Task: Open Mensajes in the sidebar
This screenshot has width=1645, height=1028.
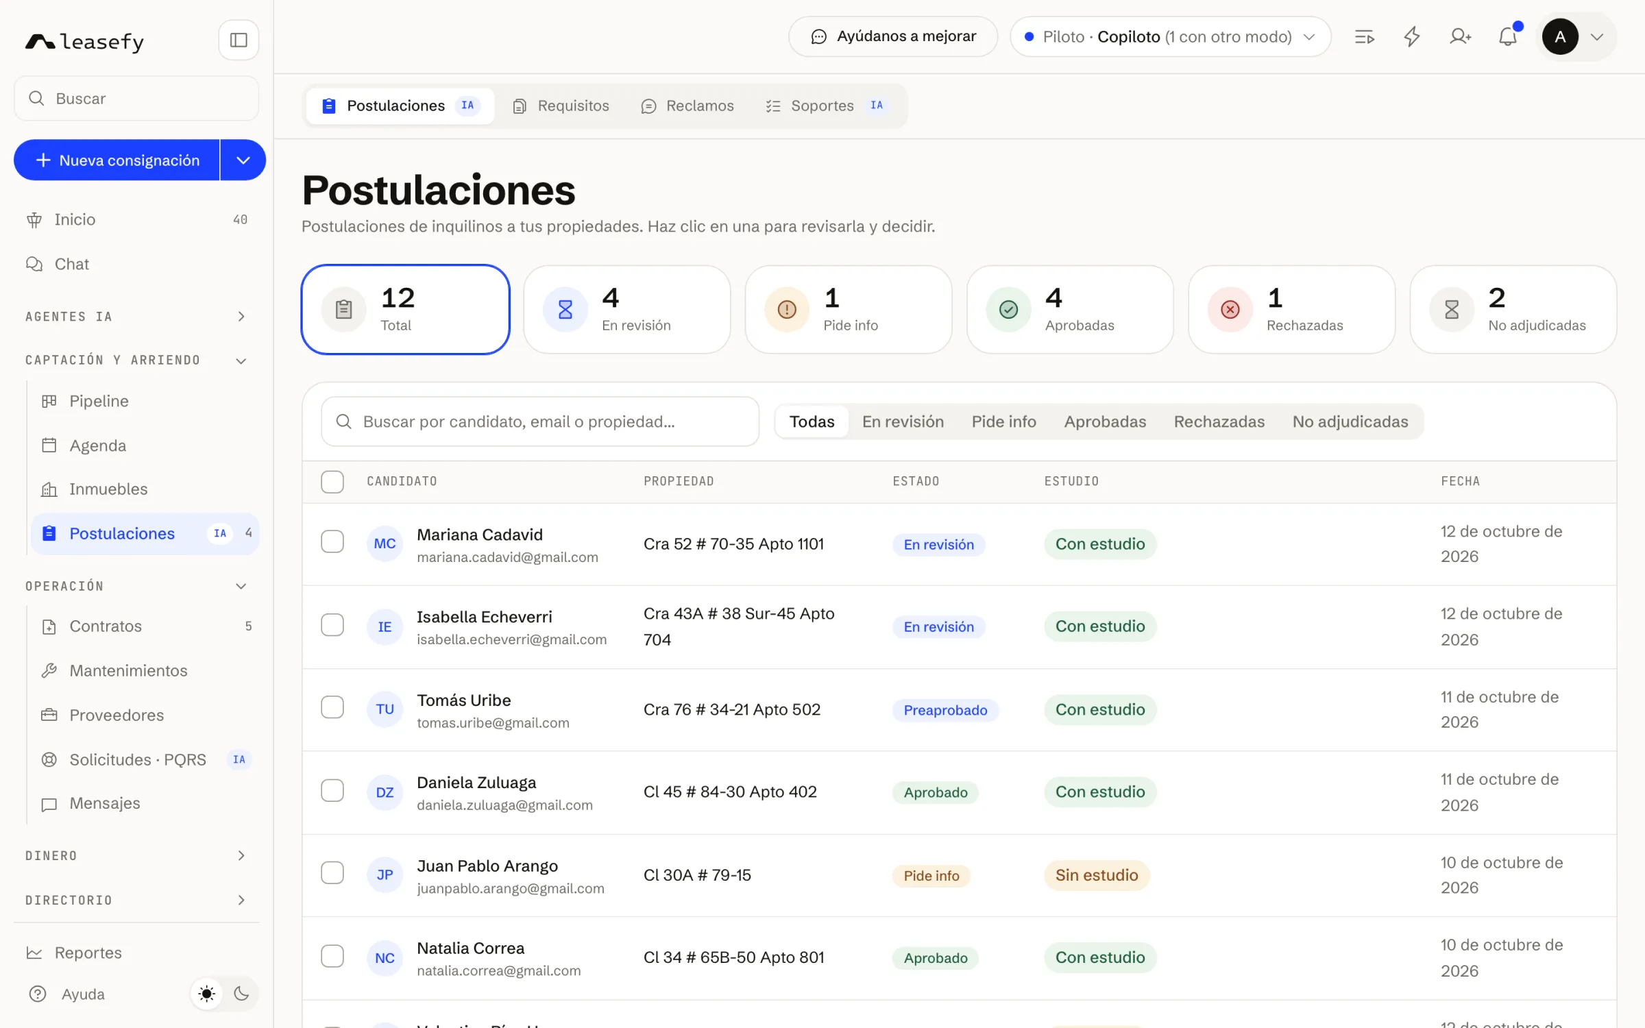Action: click(145, 803)
